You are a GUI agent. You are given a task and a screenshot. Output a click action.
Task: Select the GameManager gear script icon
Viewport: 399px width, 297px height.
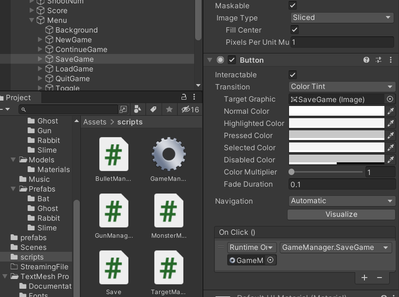click(169, 154)
